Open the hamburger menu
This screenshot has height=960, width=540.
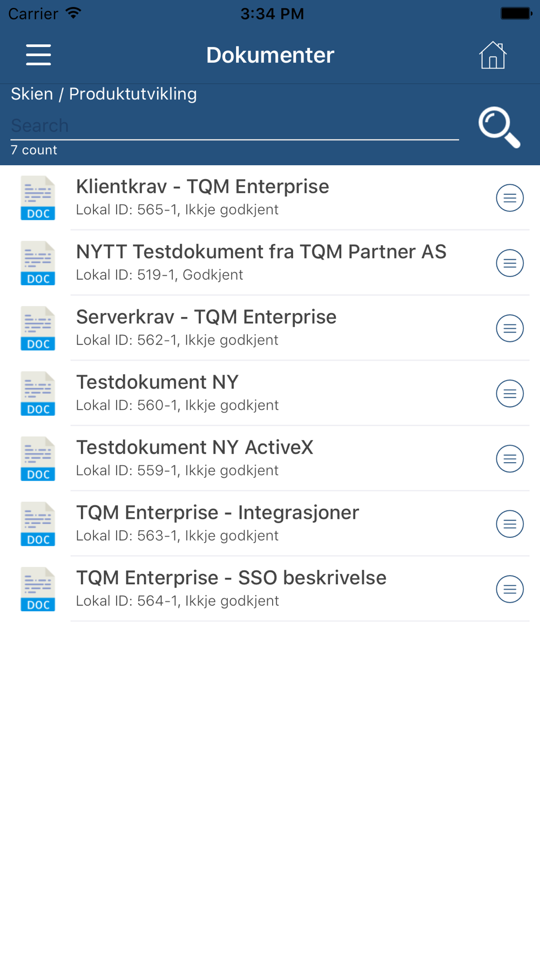(x=38, y=55)
